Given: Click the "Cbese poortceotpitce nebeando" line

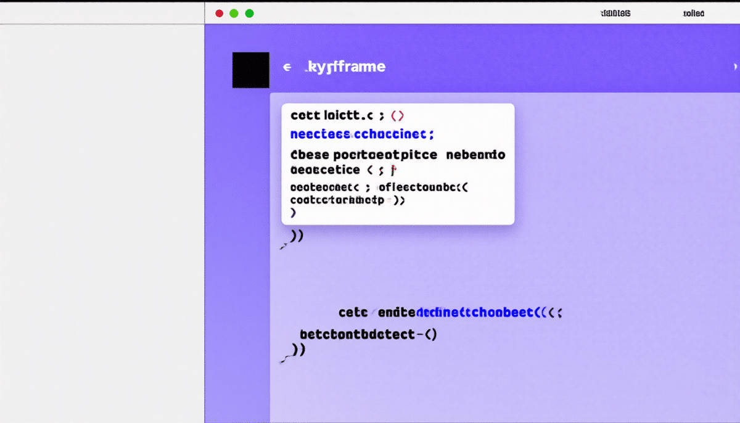Looking at the screenshot, I should (x=398, y=155).
